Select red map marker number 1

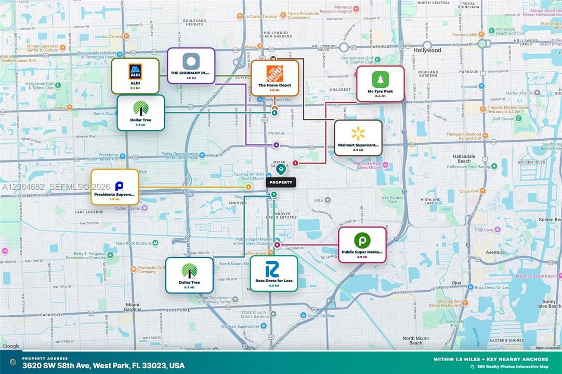coord(295,163)
